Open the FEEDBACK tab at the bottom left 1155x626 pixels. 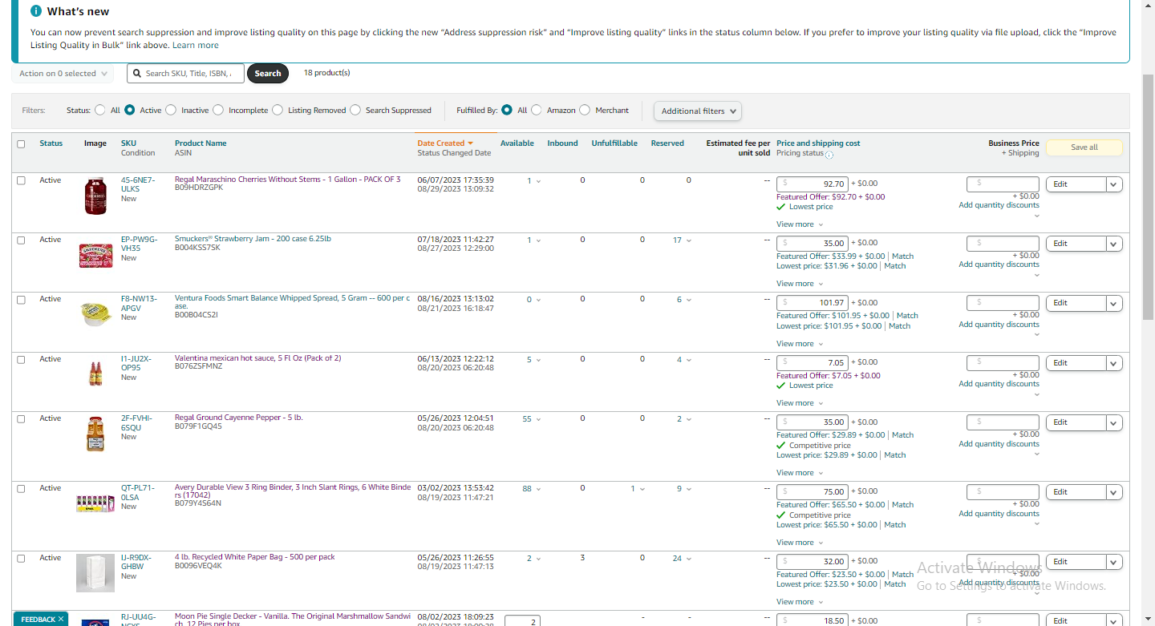tap(37, 619)
